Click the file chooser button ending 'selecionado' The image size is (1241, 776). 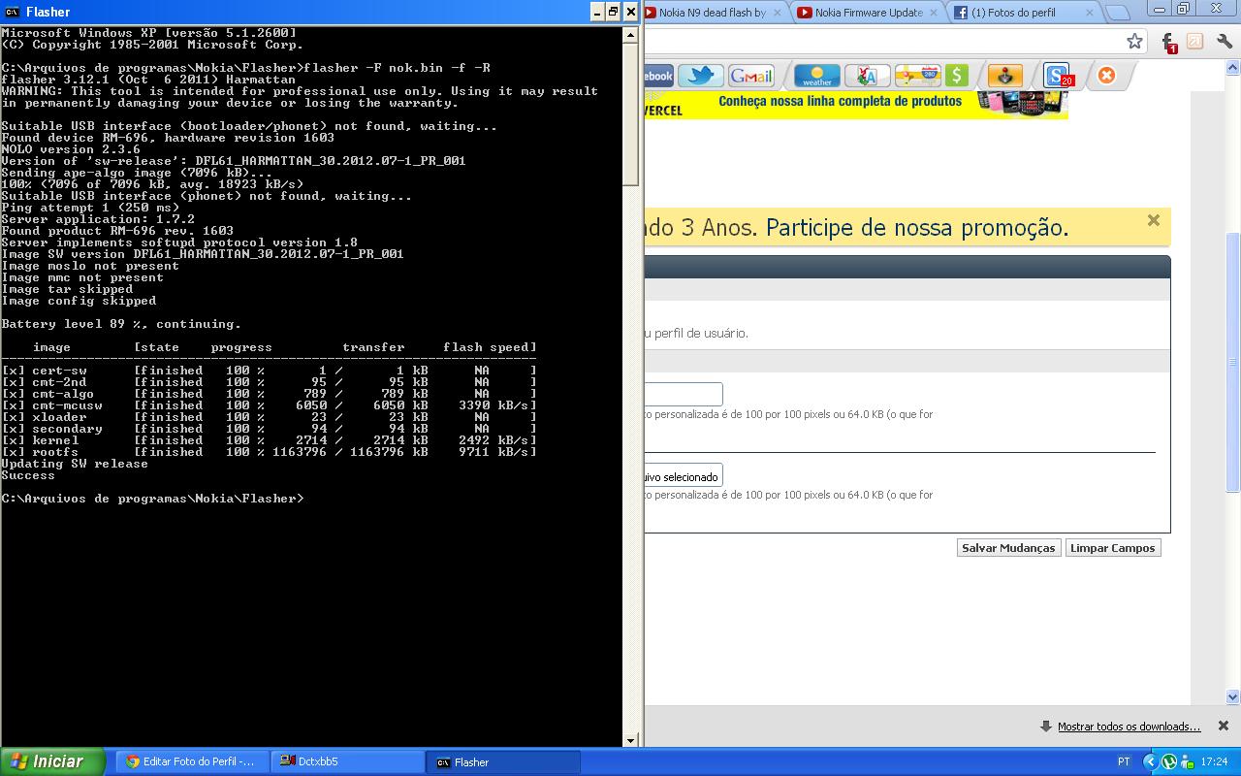coord(684,475)
